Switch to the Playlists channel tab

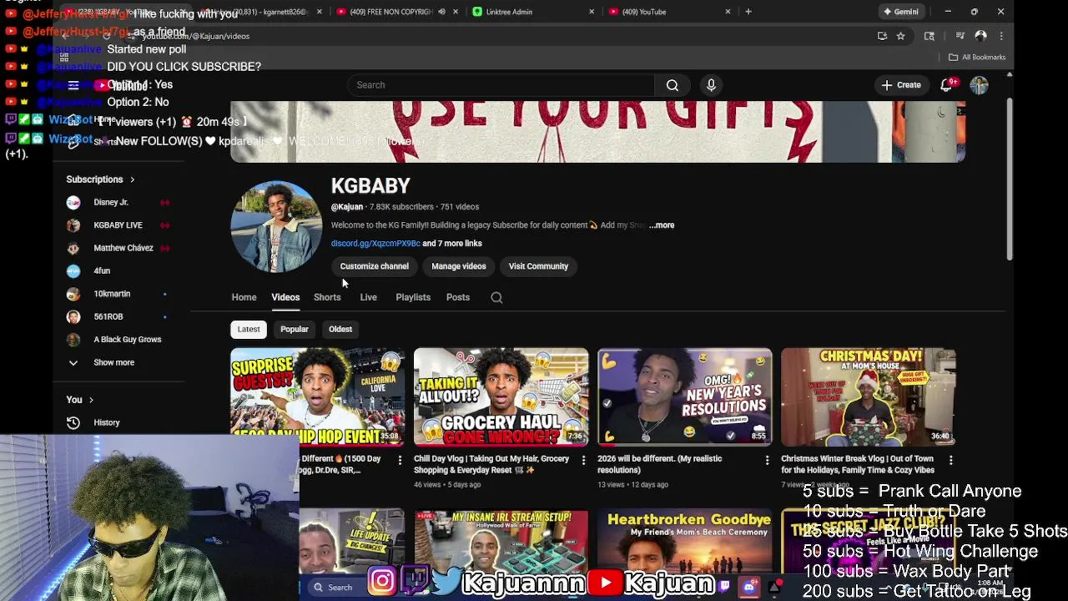[413, 297]
